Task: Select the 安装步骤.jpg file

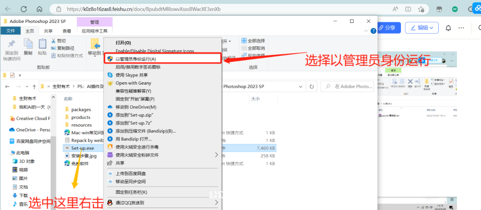Action: (83, 156)
